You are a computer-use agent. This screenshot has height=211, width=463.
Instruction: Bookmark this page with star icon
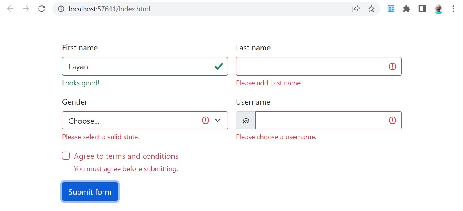371,9
